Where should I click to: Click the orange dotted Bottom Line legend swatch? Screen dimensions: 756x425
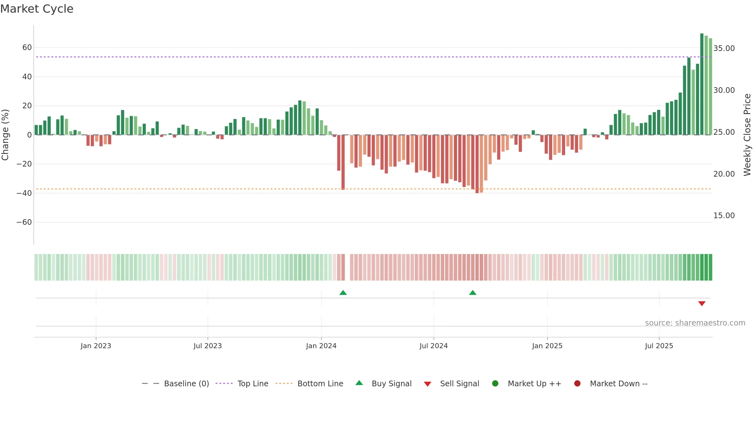(x=284, y=383)
